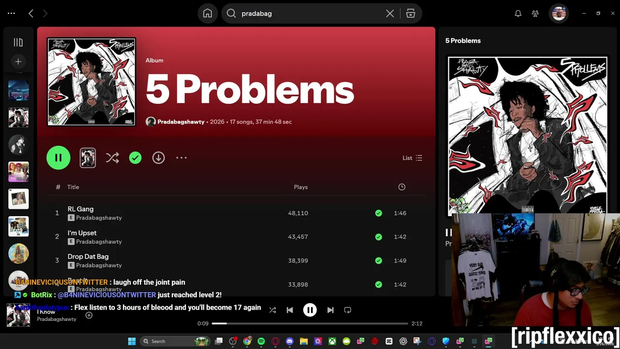This screenshot has width=620, height=349.
Task: Download the 5 Problems album
Action: pos(158,158)
